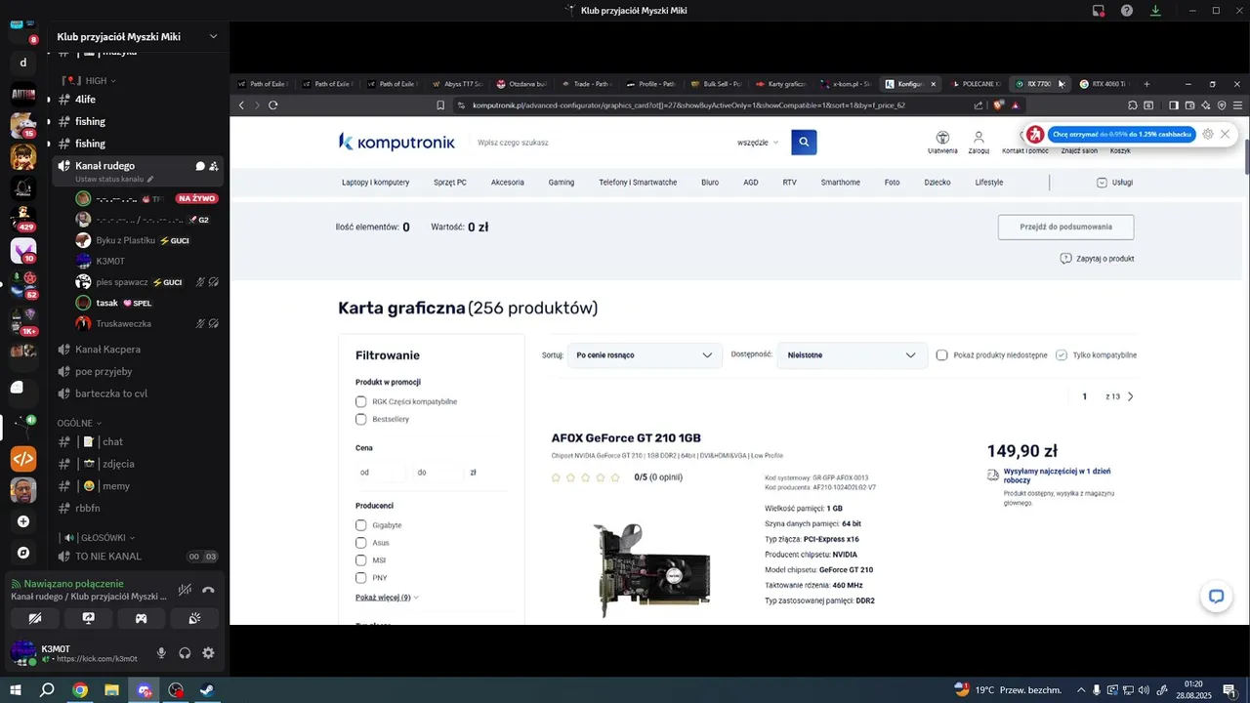This screenshot has width=1250, height=703.
Task: Open Ułatwienia accessibility icon
Action: [x=942, y=143]
